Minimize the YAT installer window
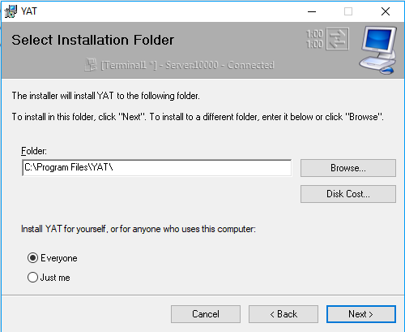The height and width of the screenshot is (332, 405). pyautogui.click(x=312, y=11)
